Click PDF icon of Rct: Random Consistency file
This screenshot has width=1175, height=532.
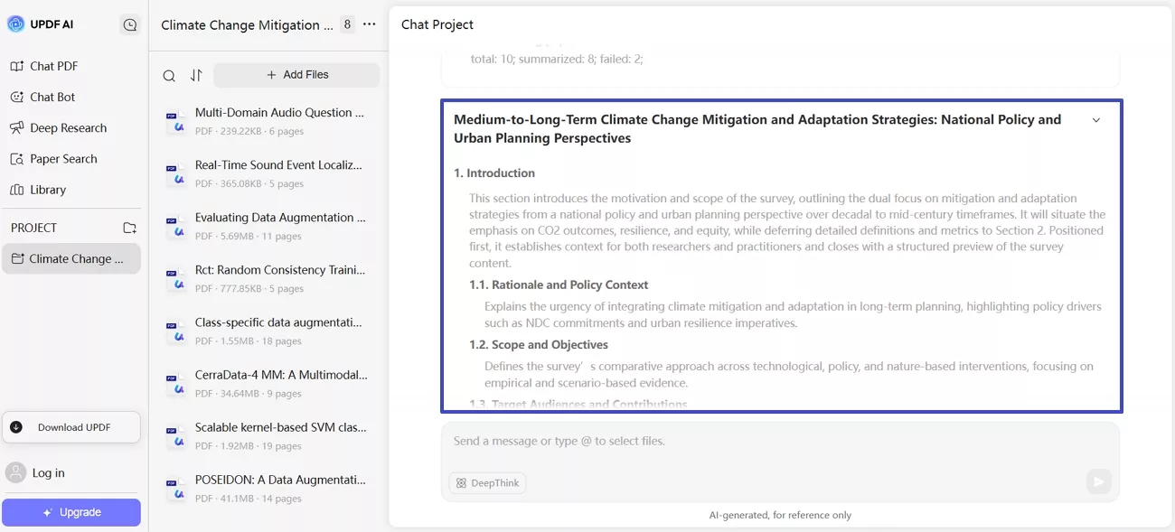click(x=175, y=279)
